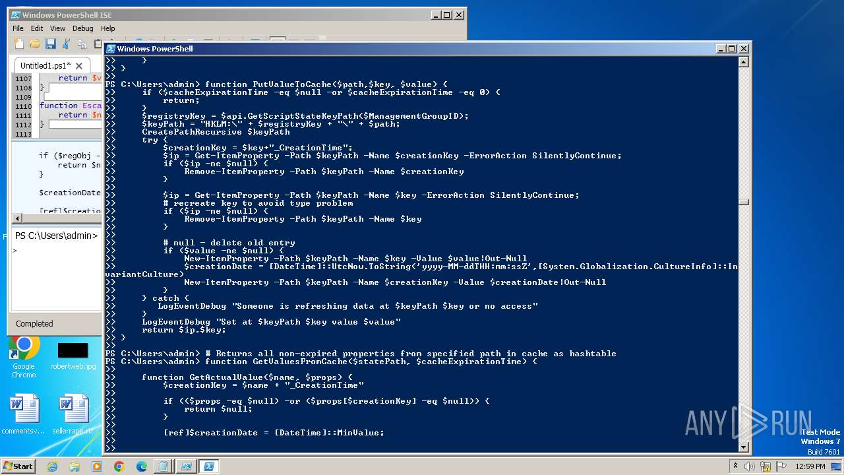844x475 pixels.
Task: Click '$creationDate' line in ISE script pane
Action: pos(70,193)
